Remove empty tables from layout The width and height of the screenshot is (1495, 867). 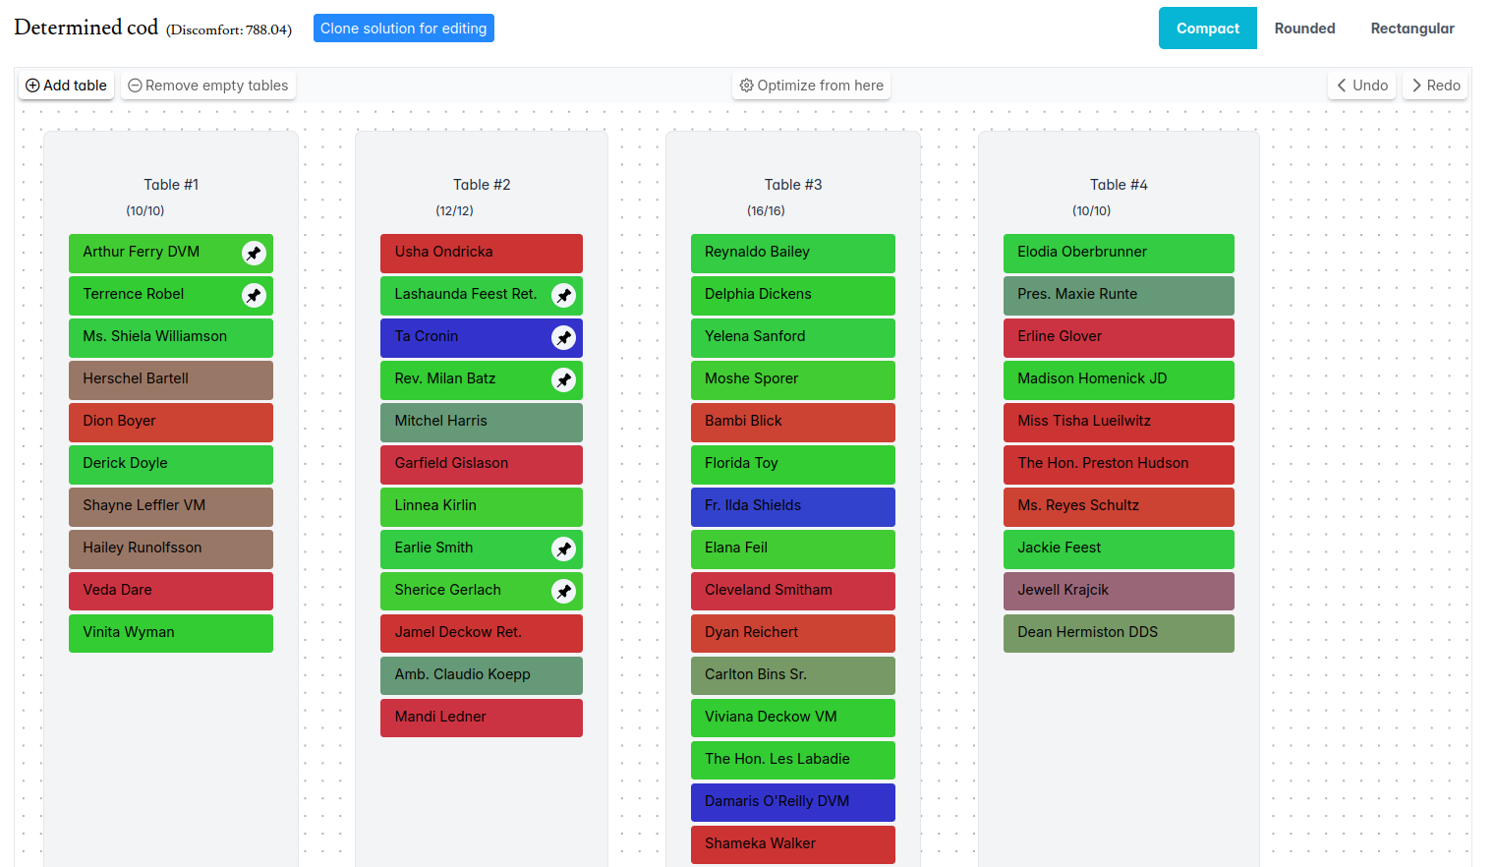208,86
